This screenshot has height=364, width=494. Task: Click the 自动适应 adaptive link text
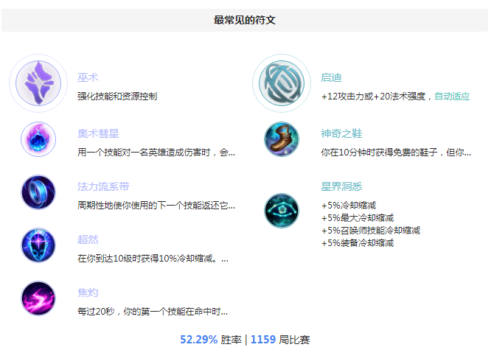pos(452,97)
